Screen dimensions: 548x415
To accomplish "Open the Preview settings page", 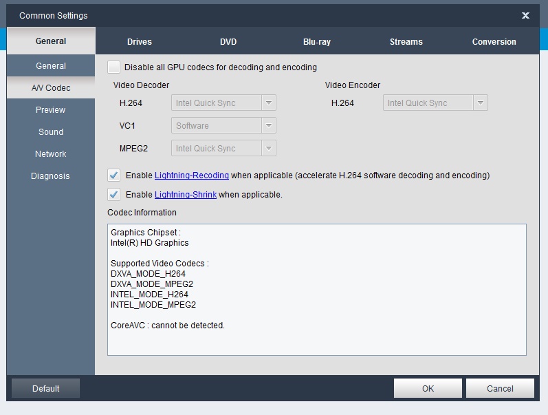I will click(51, 110).
